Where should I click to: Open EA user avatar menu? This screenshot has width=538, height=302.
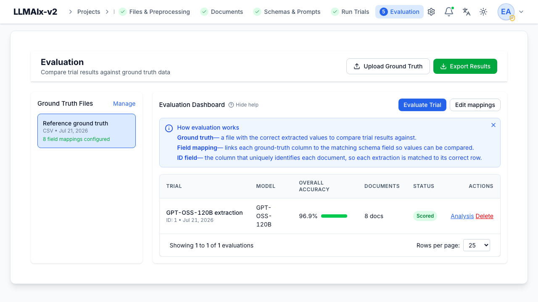pos(506,12)
